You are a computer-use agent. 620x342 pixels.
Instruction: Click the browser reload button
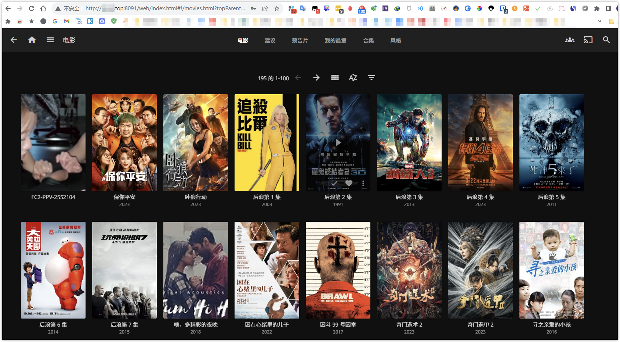32,8
